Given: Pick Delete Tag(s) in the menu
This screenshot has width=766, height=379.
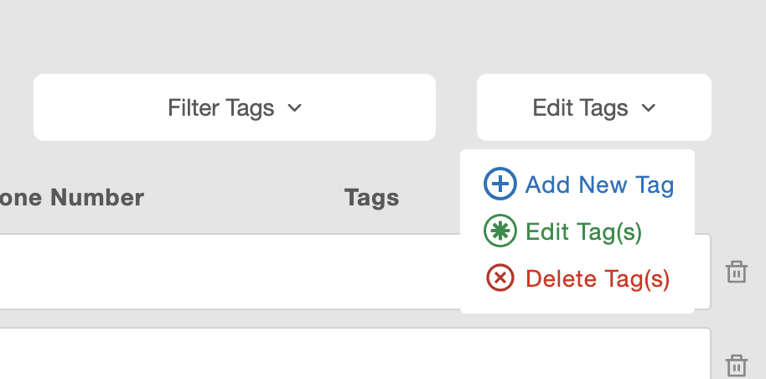Looking at the screenshot, I should 598,278.
